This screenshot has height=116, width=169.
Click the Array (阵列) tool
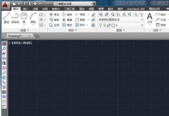[x=80, y=25]
